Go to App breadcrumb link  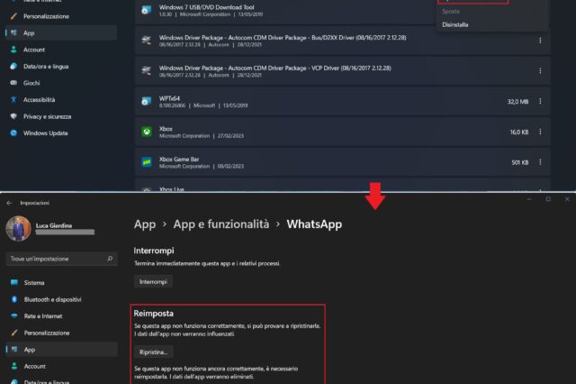[145, 224]
